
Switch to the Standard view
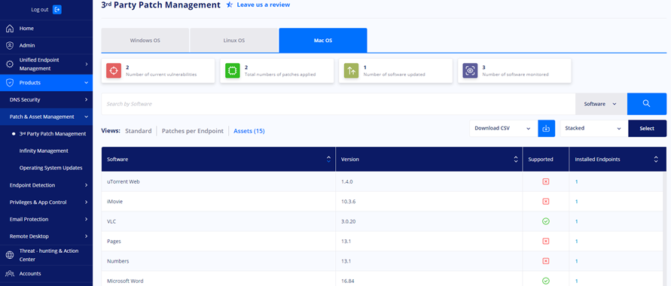point(139,131)
